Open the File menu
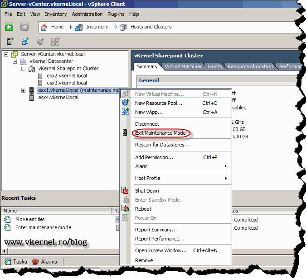Screen dimensions: 306x278 pyautogui.click(x=8, y=14)
